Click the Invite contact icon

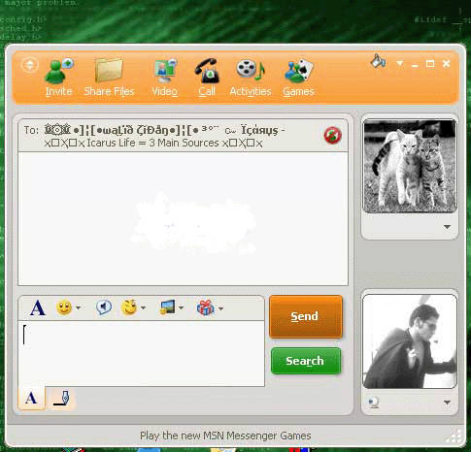[58, 71]
